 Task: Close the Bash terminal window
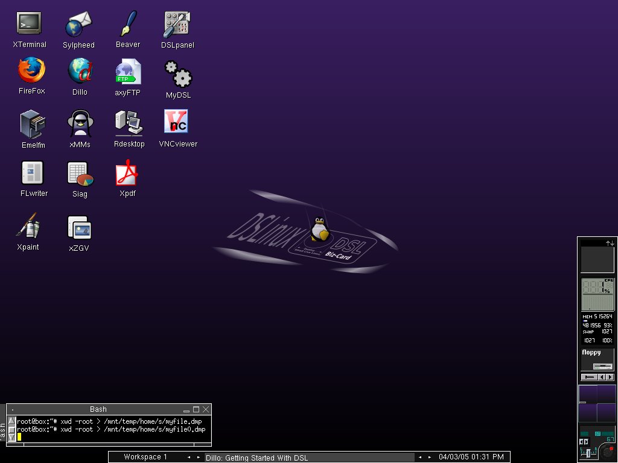point(206,409)
